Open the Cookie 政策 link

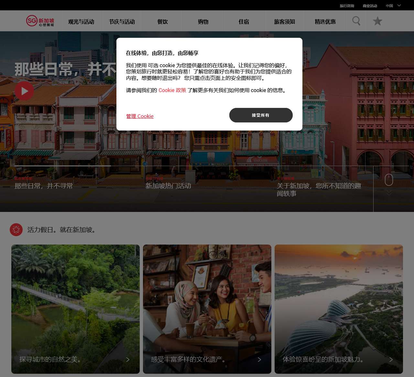pos(172,90)
